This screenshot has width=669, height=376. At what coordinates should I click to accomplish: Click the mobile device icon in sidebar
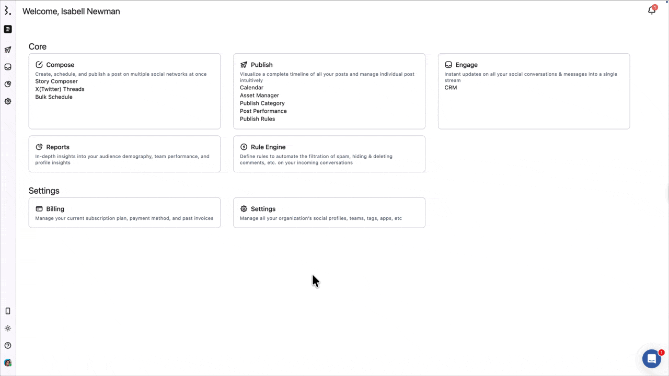coord(8,311)
